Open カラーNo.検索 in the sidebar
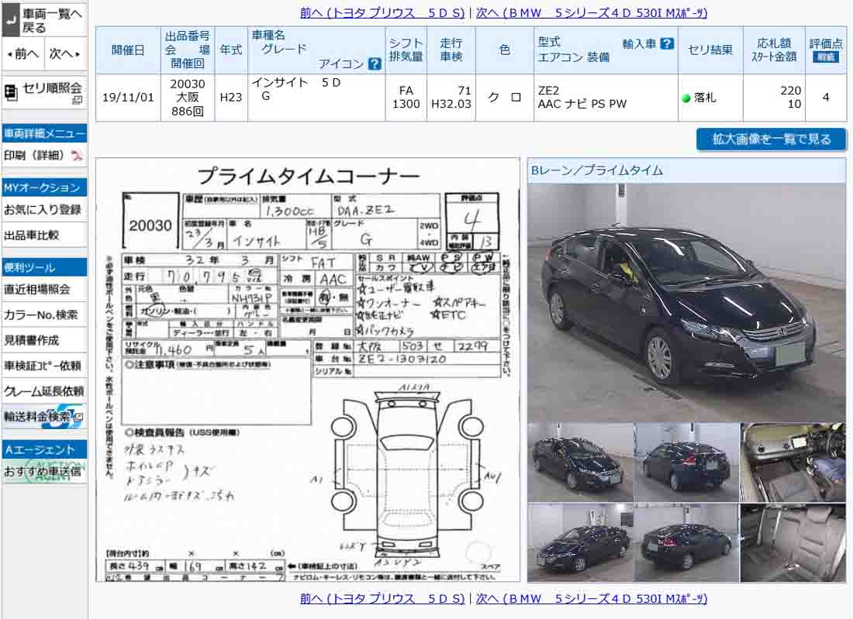Viewport: 853px width, 619px height. pyautogui.click(x=45, y=315)
